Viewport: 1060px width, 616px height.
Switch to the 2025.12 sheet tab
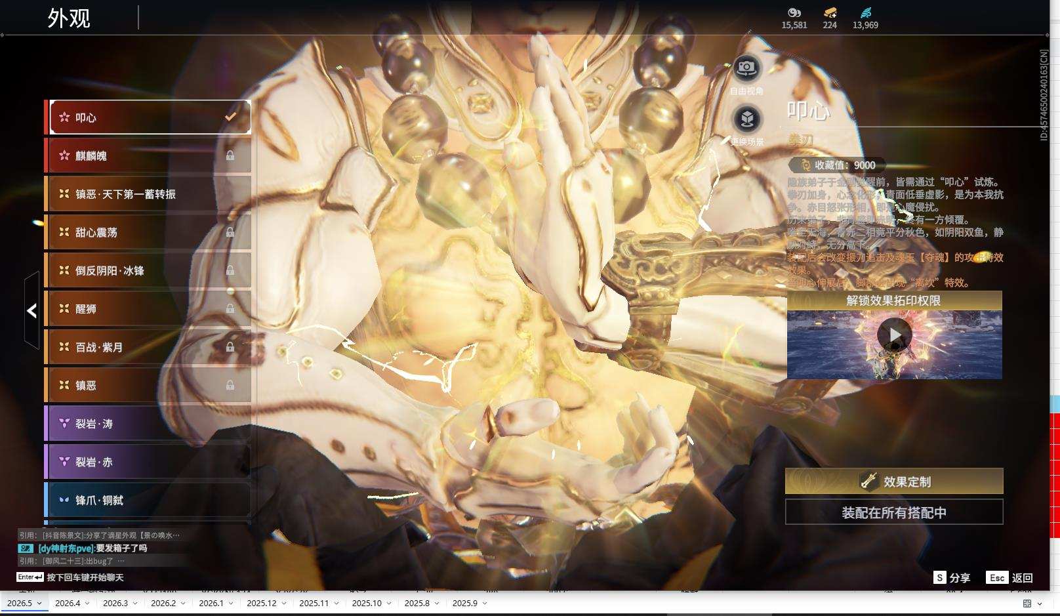tap(262, 603)
